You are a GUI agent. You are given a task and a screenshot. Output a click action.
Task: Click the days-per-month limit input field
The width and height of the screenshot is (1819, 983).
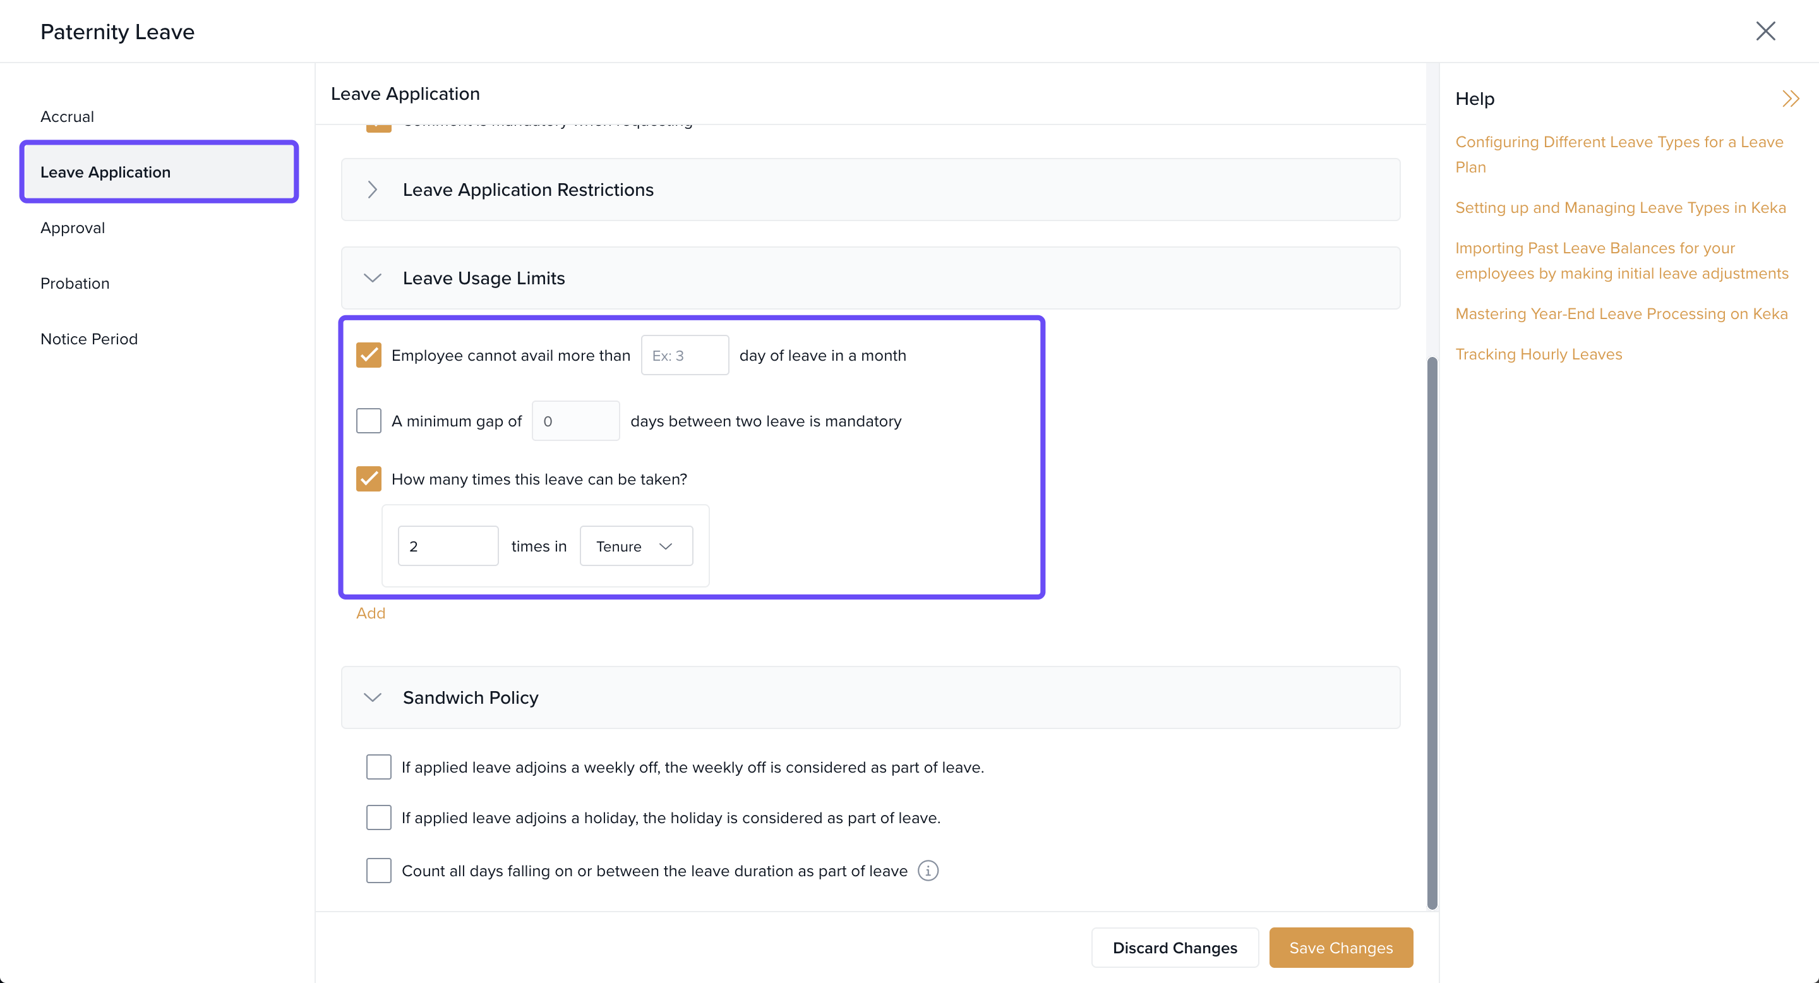click(684, 355)
